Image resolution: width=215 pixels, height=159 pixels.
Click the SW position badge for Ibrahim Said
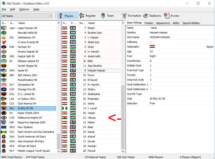(x=73, y=33)
